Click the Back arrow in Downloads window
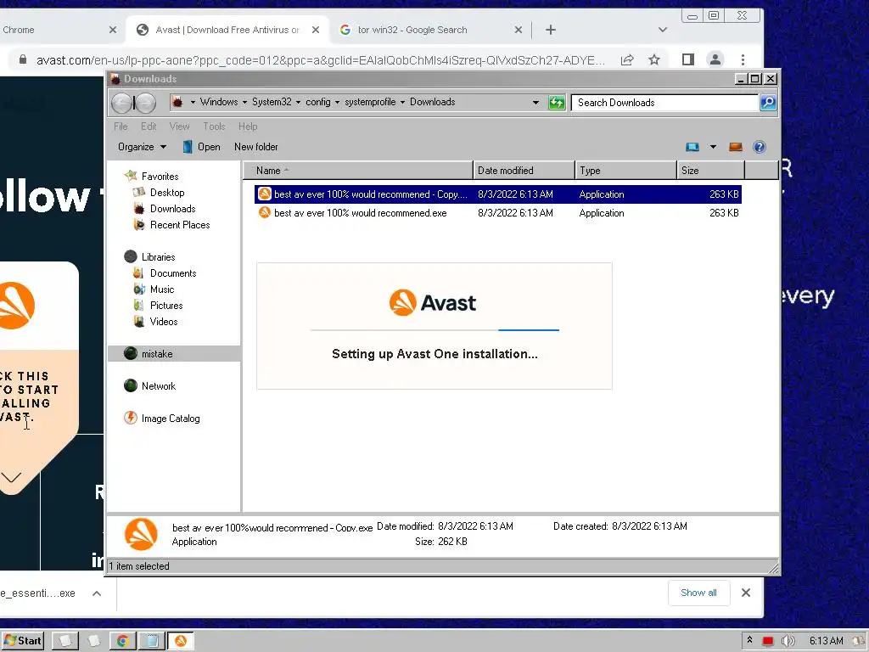The height and width of the screenshot is (652, 869). tap(122, 103)
